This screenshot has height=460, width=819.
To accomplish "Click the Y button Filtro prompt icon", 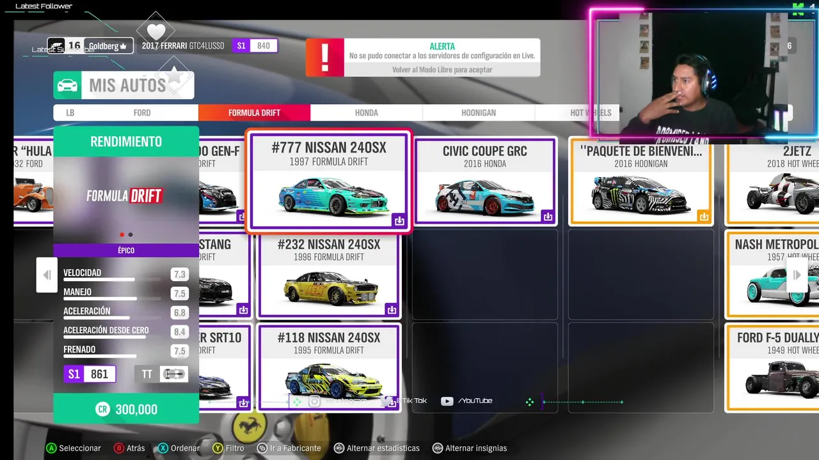I will pyautogui.click(x=218, y=448).
